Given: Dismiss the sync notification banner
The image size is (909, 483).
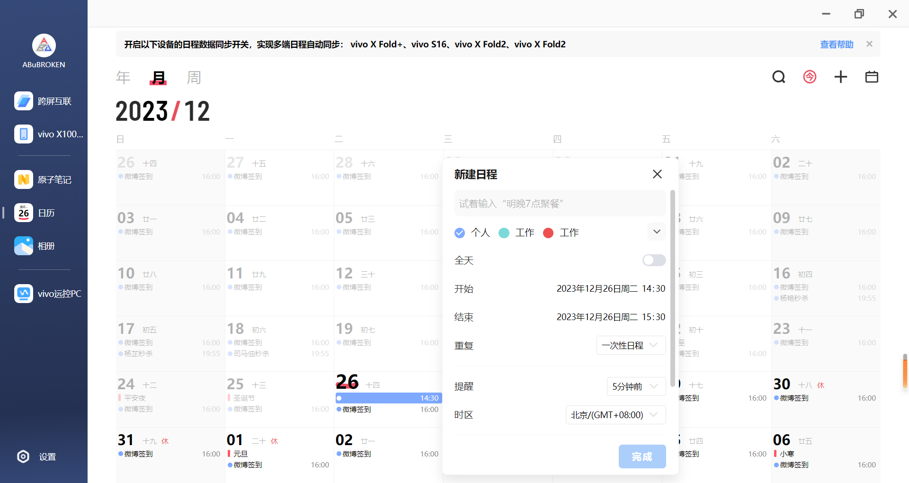Looking at the screenshot, I should tap(869, 44).
